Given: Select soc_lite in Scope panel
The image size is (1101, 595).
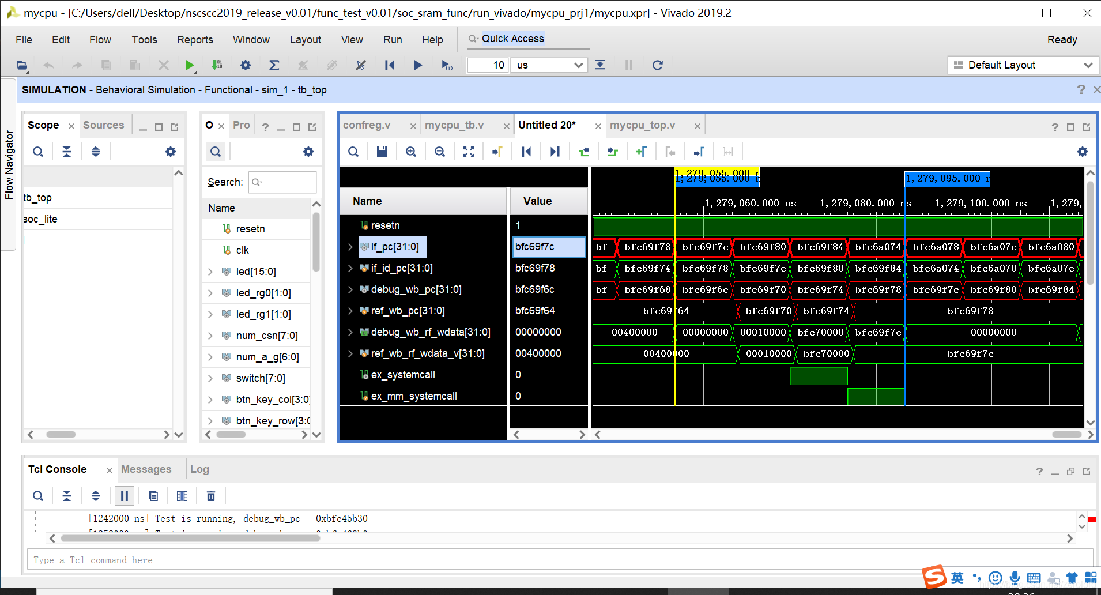Looking at the screenshot, I should [x=40, y=219].
